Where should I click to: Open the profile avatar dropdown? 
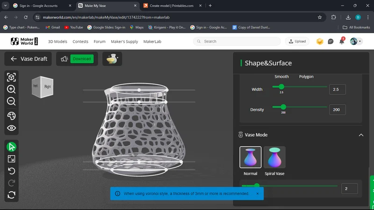click(356, 41)
